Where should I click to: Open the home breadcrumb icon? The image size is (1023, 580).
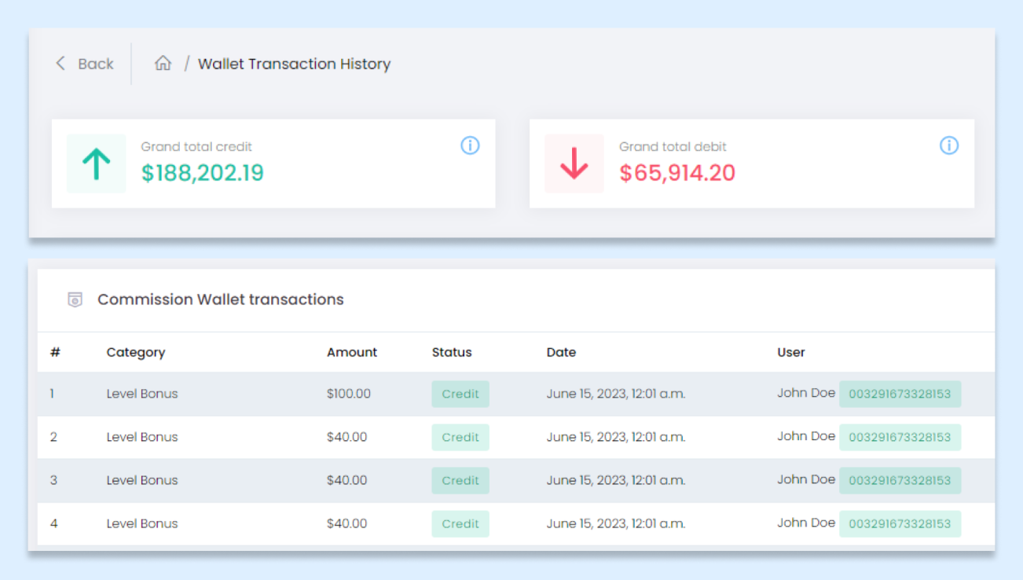tap(163, 64)
